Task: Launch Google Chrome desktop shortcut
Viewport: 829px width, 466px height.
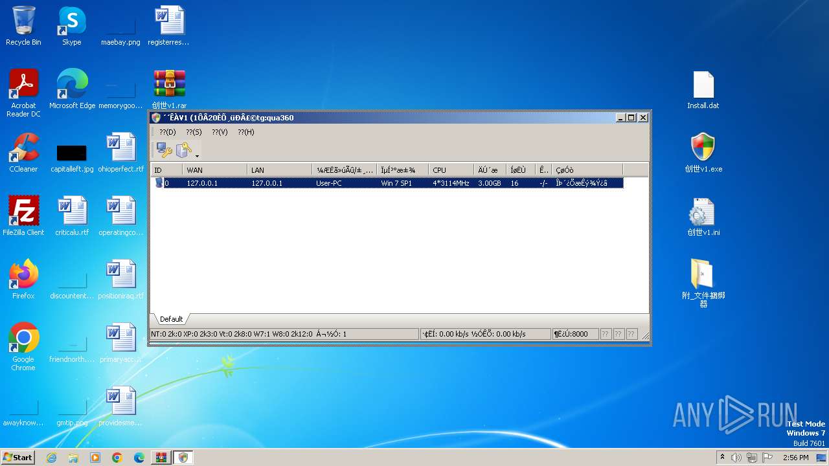Action: click(23, 347)
